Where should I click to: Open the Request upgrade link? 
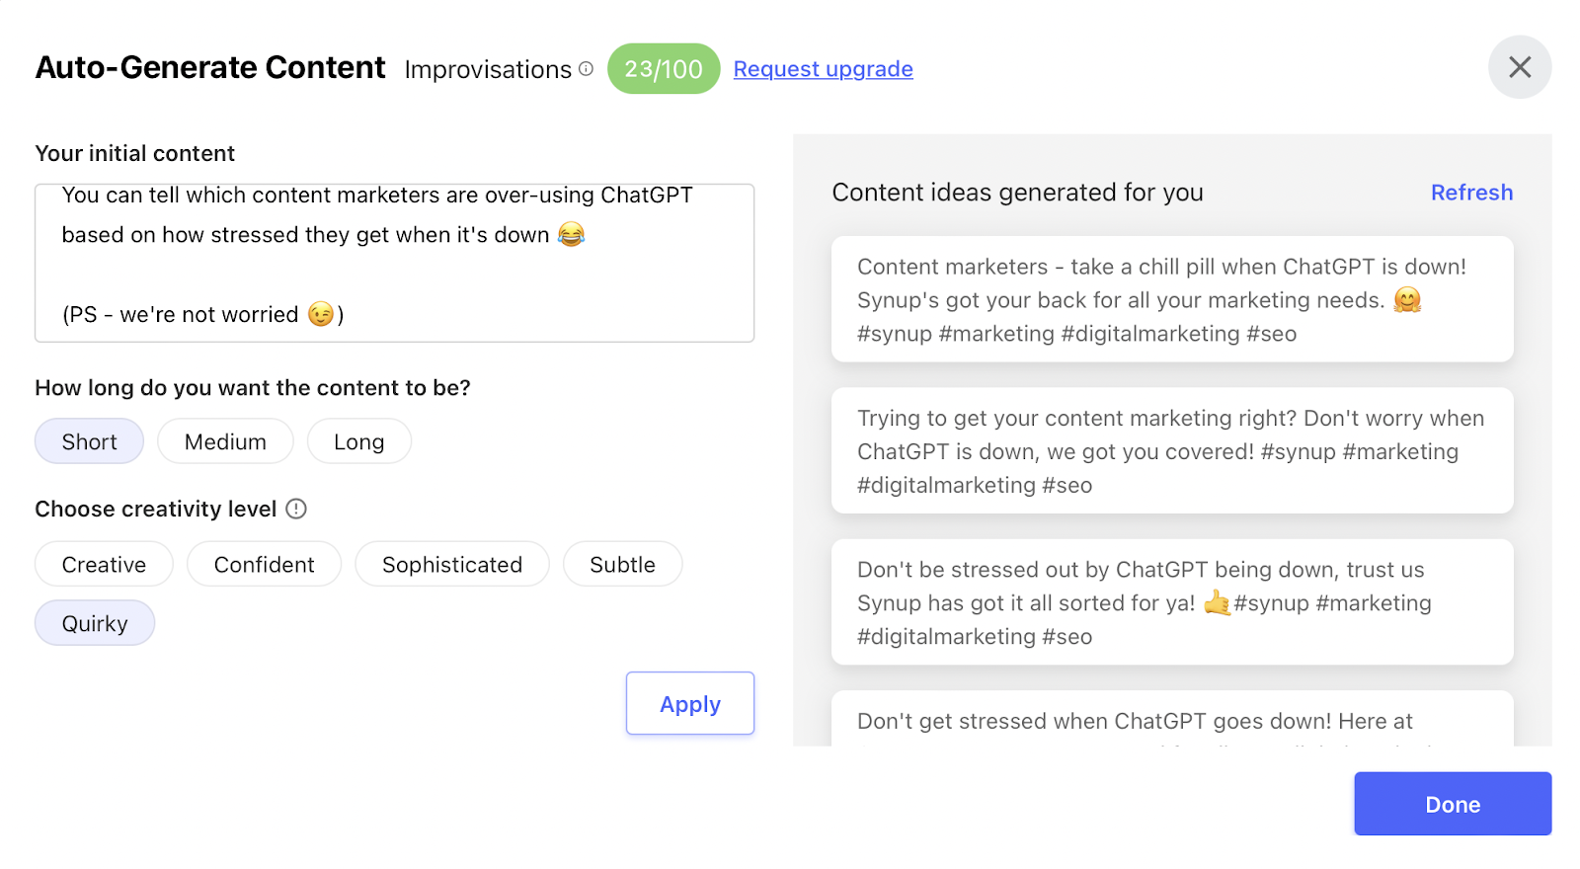pyautogui.click(x=823, y=69)
